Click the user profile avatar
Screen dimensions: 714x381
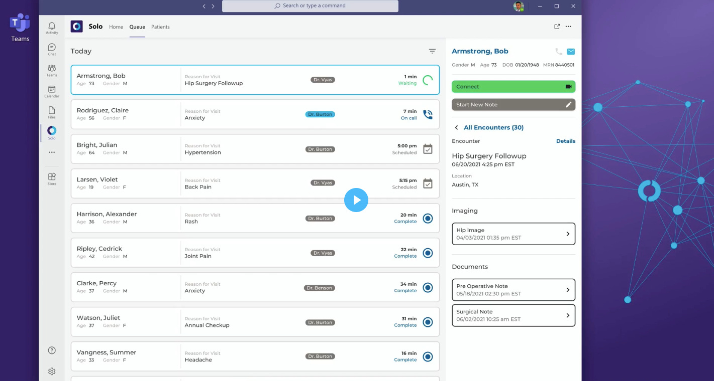click(x=519, y=6)
